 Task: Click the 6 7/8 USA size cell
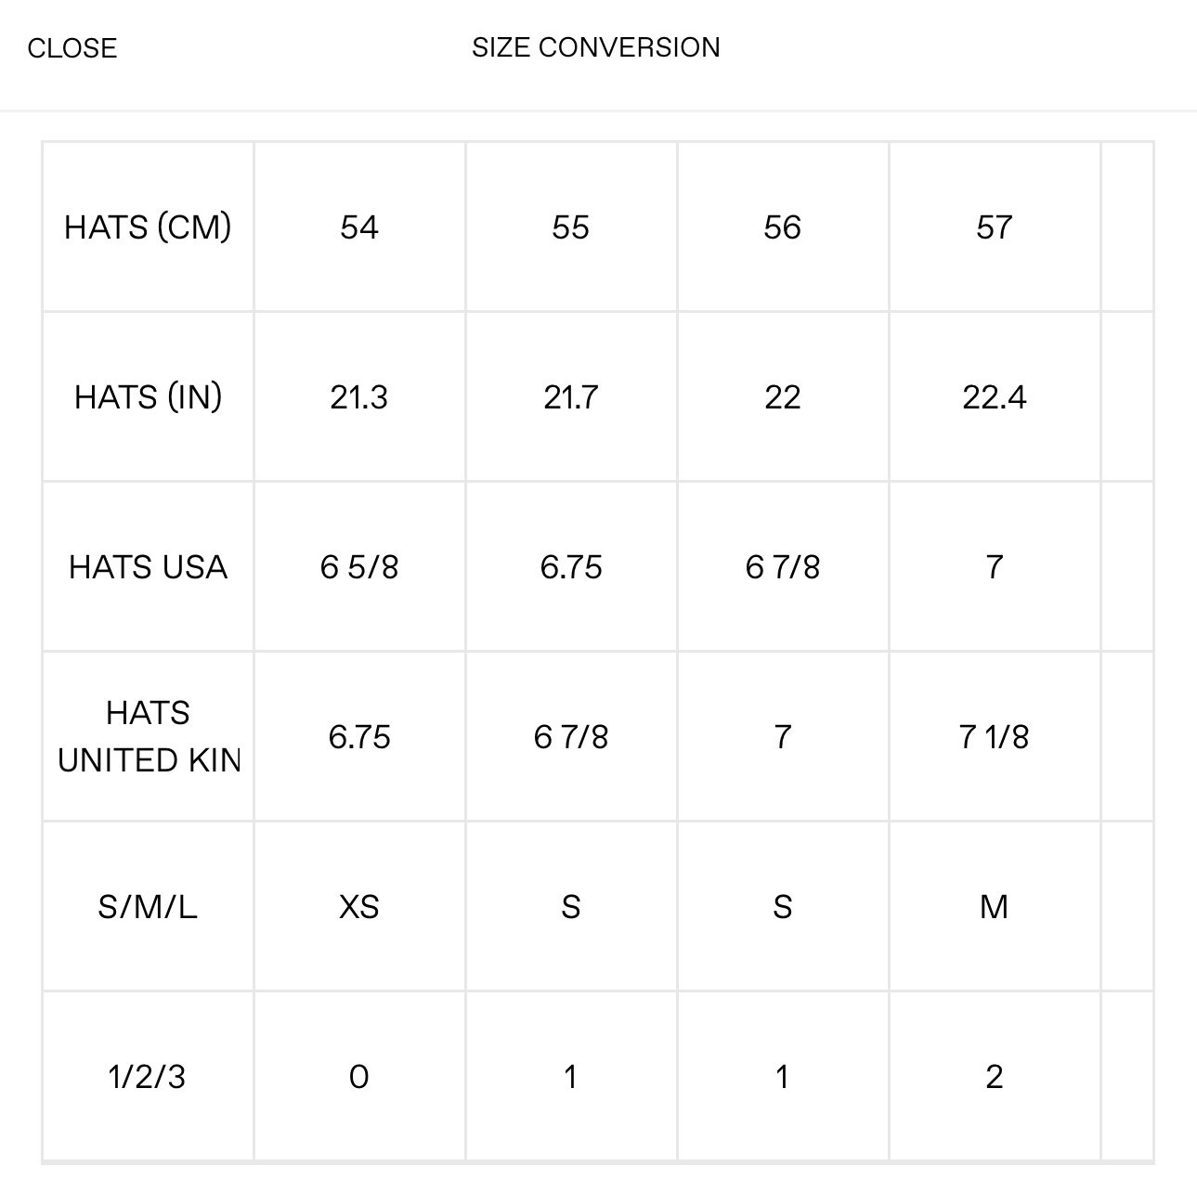pos(783,567)
